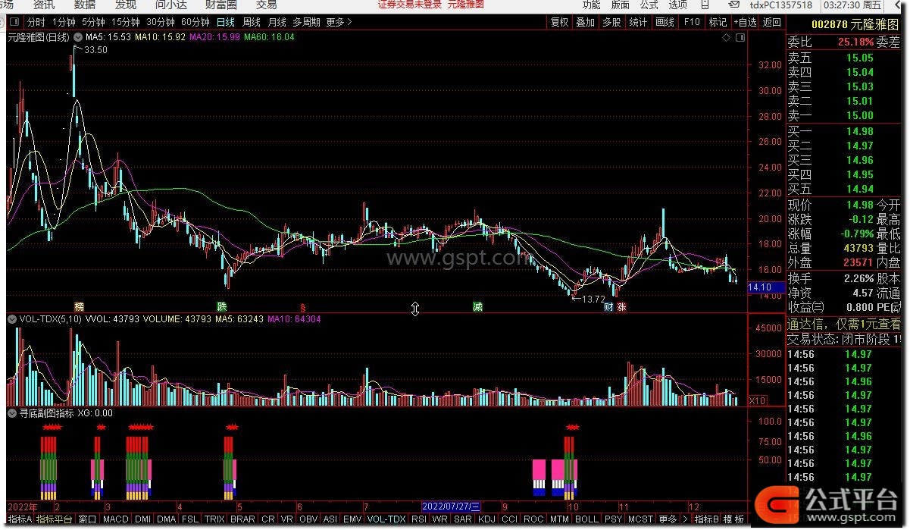This screenshot has width=910, height=530.
Task: Click the 榜 marker on the chart
Action: point(79,307)
